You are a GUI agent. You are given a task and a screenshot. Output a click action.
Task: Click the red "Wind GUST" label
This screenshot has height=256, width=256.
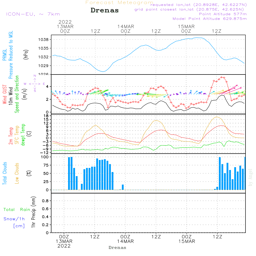point(5,94)
